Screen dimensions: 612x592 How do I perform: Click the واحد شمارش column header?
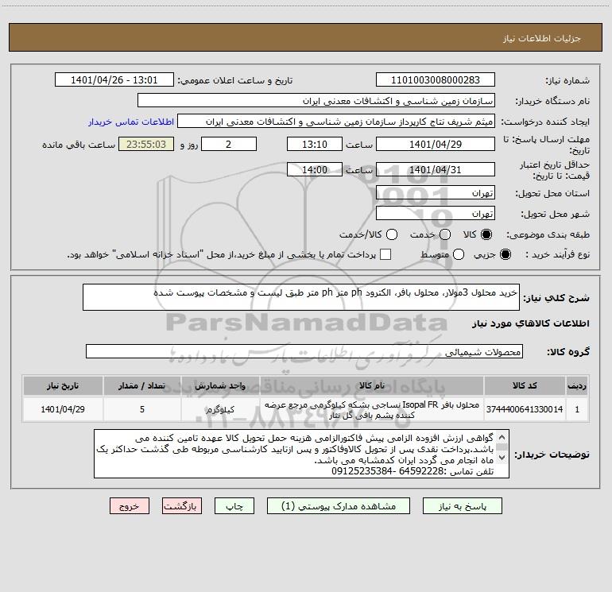click(x=220, y=385)
